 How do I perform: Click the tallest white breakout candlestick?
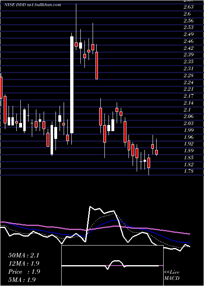click(x=72, y=85)
